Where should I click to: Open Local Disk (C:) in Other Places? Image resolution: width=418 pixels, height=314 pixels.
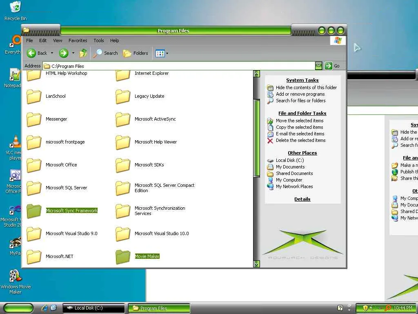[290, 160]
